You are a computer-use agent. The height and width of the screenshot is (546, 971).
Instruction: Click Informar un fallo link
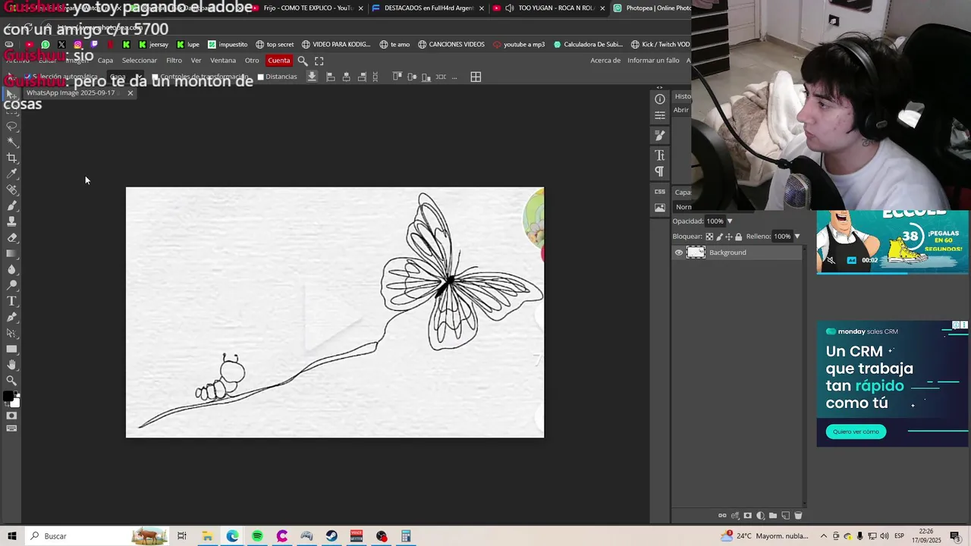tap(653, 61)
